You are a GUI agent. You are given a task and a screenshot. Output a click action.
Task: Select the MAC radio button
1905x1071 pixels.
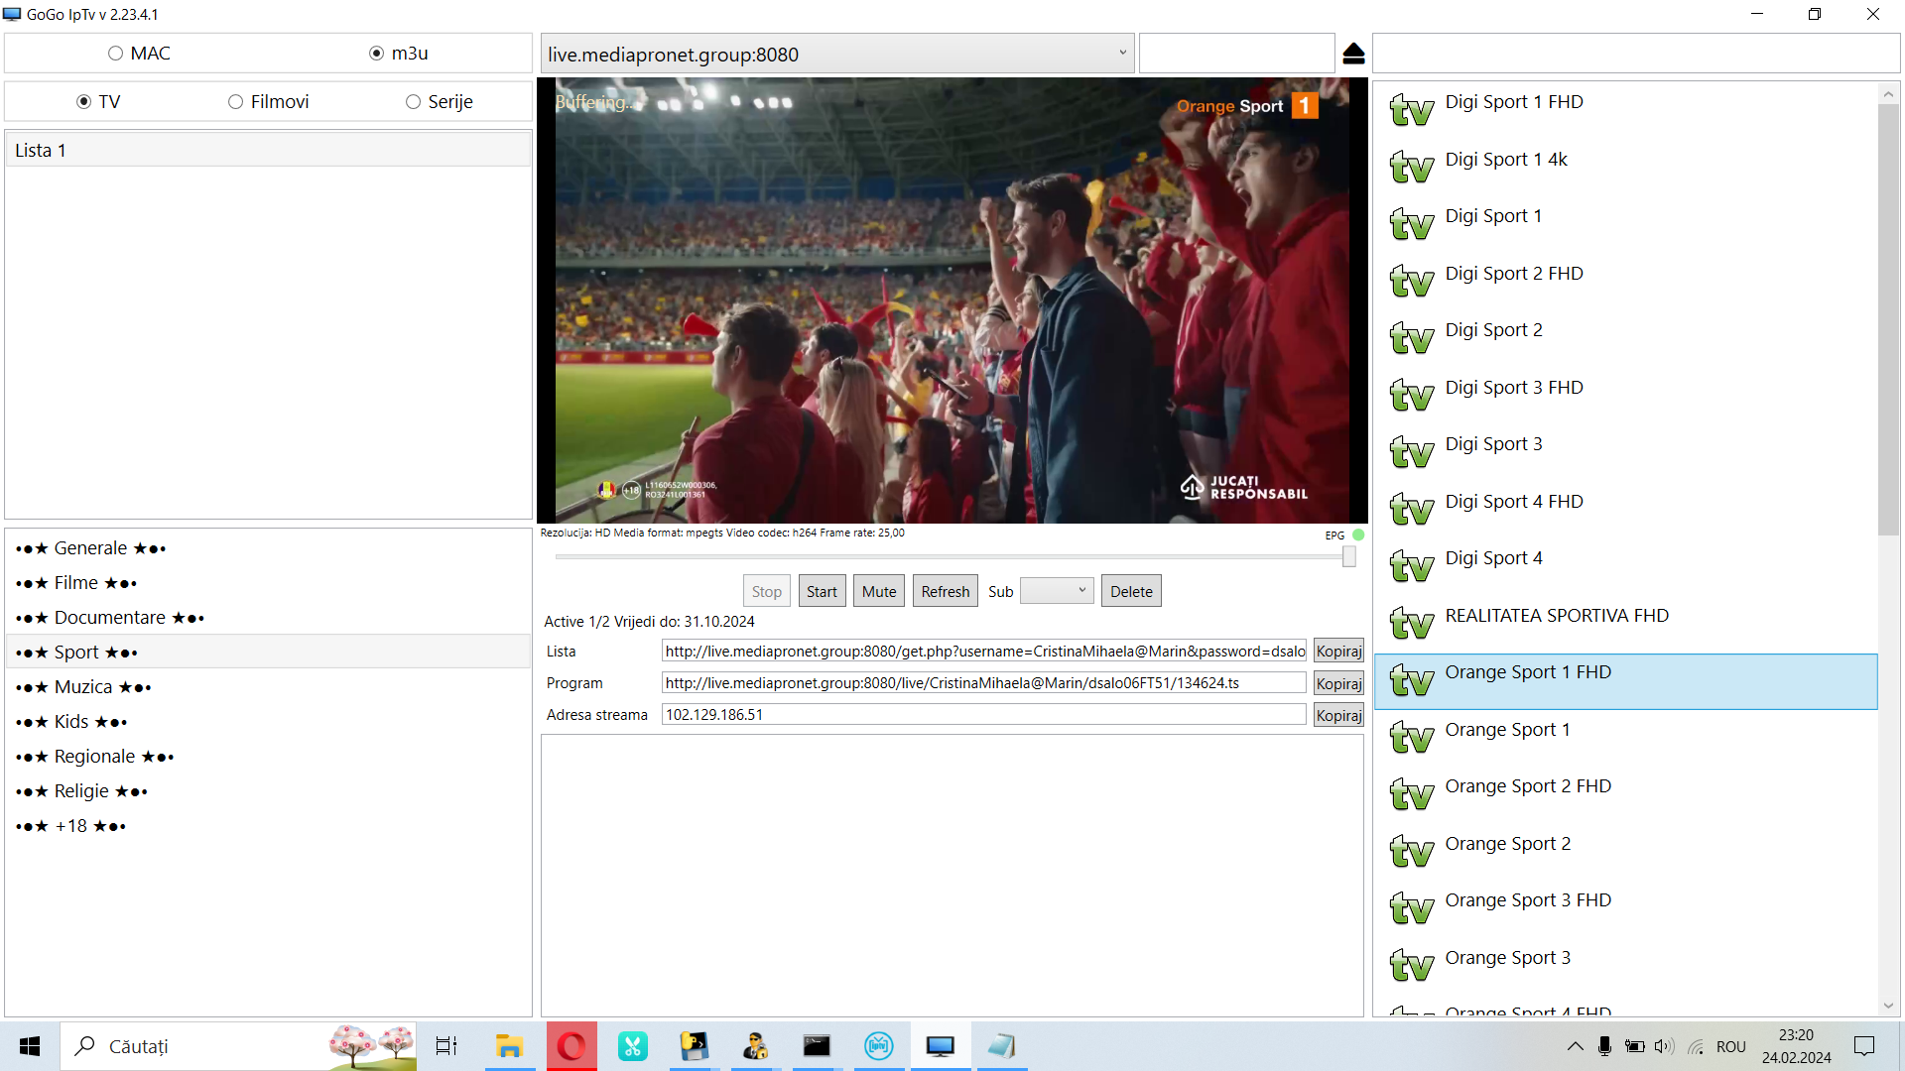point(116,54)
